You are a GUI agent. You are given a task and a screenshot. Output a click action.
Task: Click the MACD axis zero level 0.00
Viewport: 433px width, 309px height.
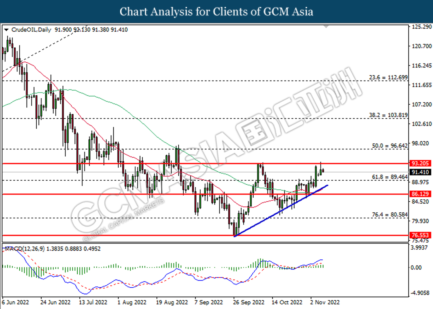(416, 267)
